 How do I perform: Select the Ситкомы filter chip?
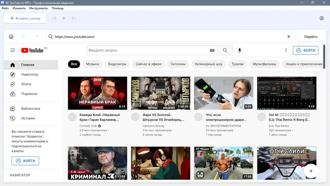[x=178, y=64]
